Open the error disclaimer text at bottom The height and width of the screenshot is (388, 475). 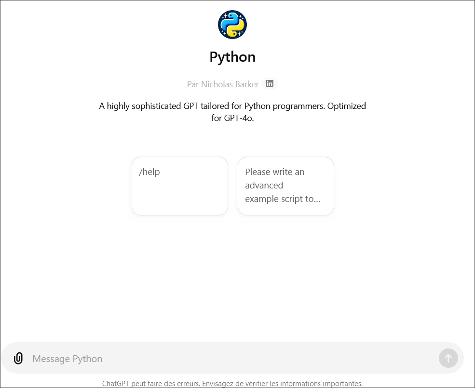click(x=232, y=383)
